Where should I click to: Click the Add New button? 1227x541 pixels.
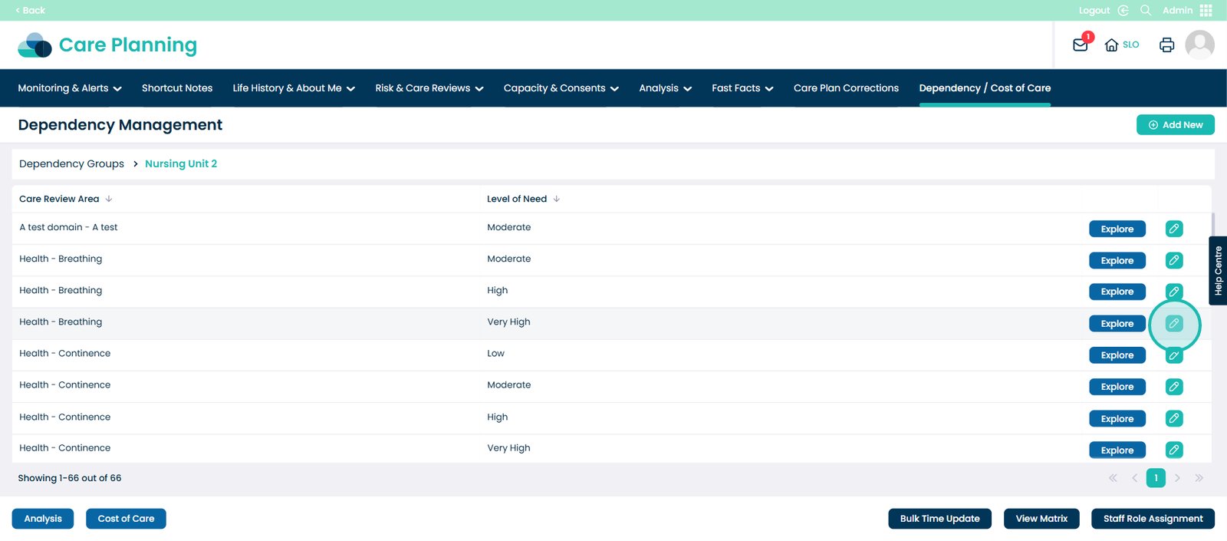point(1175,125)
